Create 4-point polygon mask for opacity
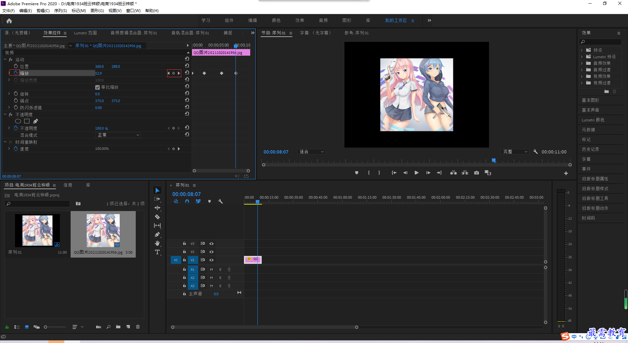 [x=27, y=121]
